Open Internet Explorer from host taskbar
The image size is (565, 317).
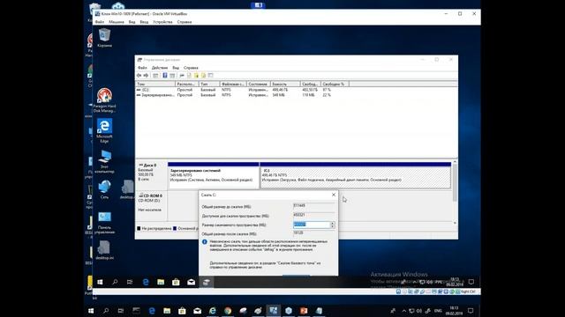212,311
